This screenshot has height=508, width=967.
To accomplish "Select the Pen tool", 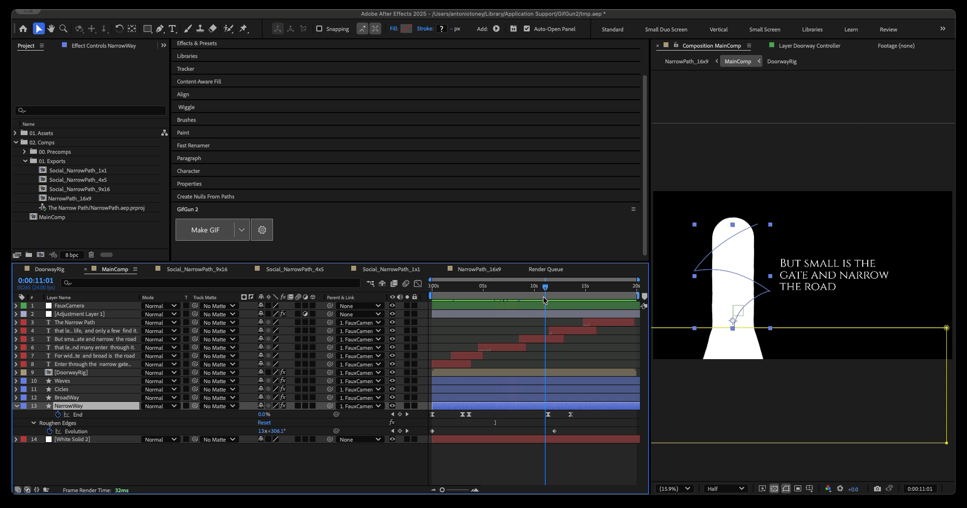I will pyautogui.click(x=160, y=29).
